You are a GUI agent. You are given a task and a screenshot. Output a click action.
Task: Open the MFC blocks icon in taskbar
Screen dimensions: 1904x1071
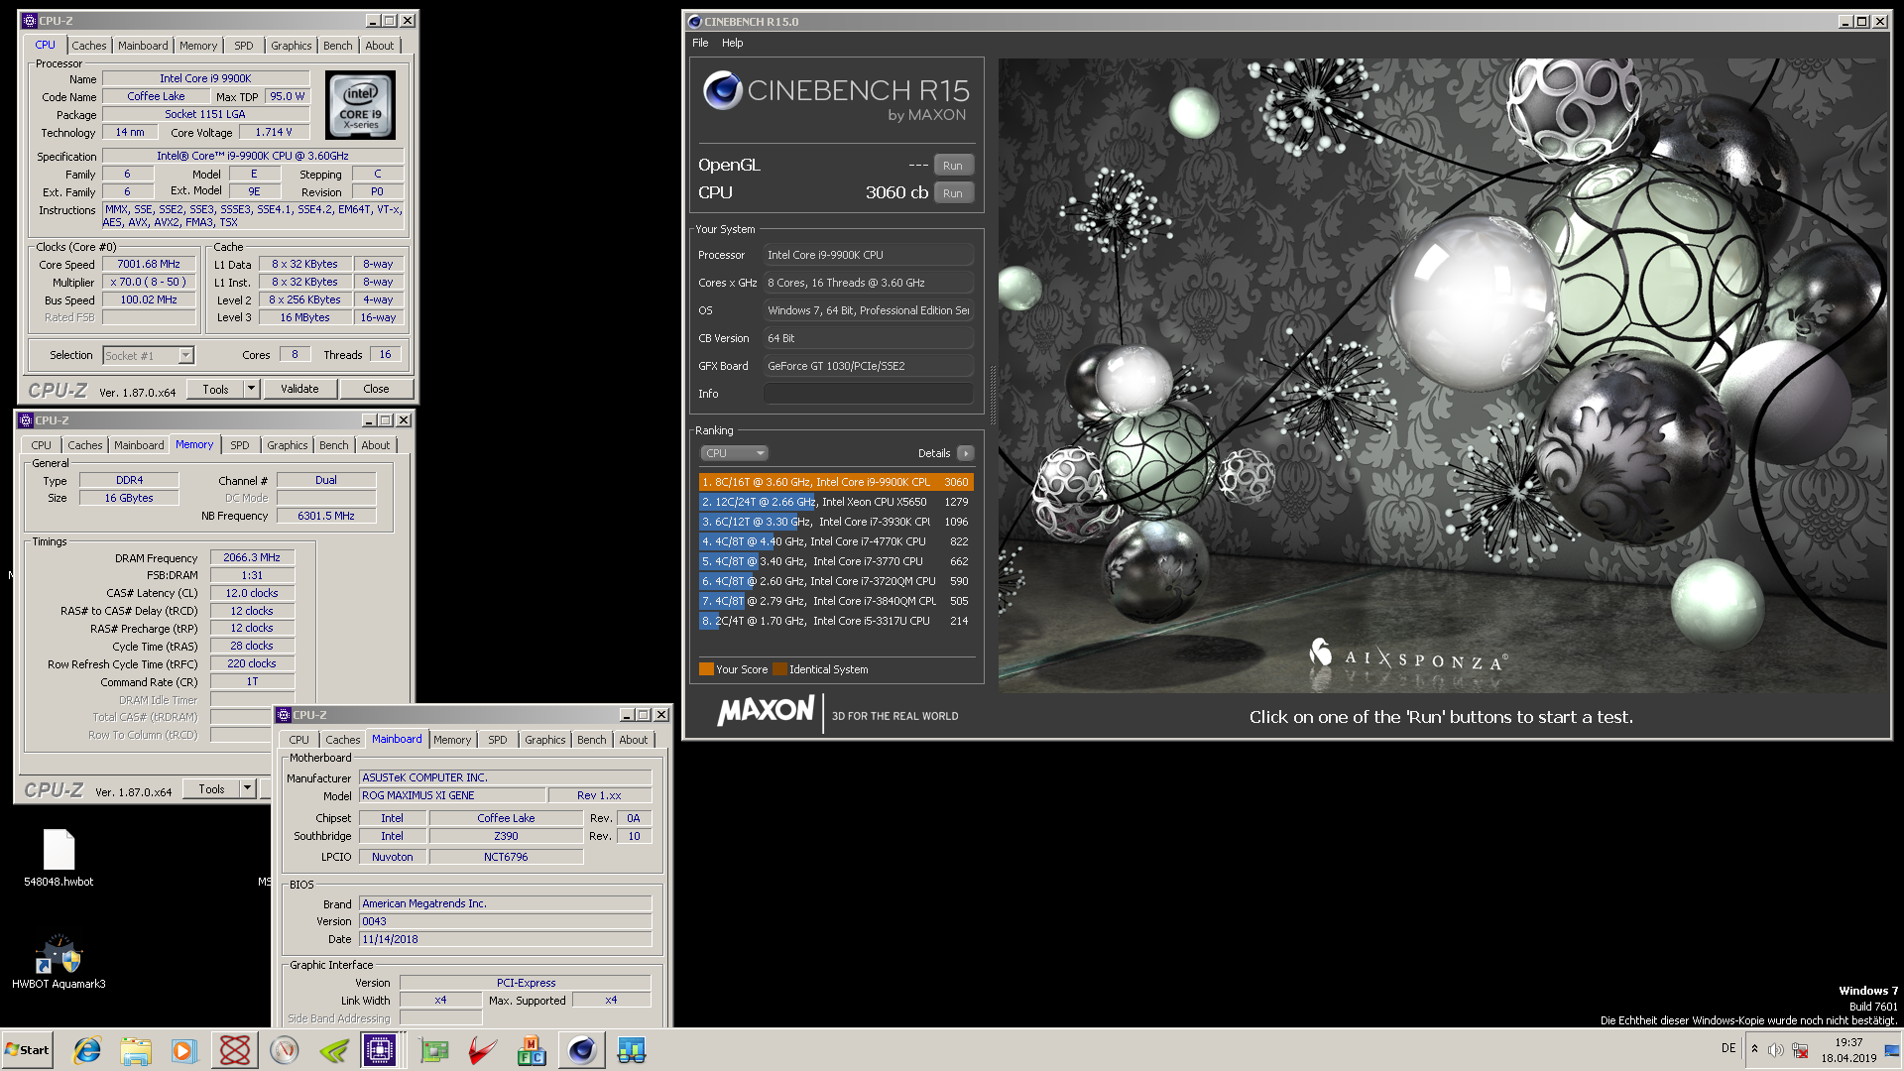[532, 1050]
